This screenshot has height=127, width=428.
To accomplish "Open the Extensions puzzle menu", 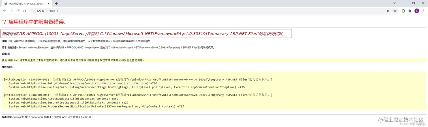I will click(x=410, y=11).
